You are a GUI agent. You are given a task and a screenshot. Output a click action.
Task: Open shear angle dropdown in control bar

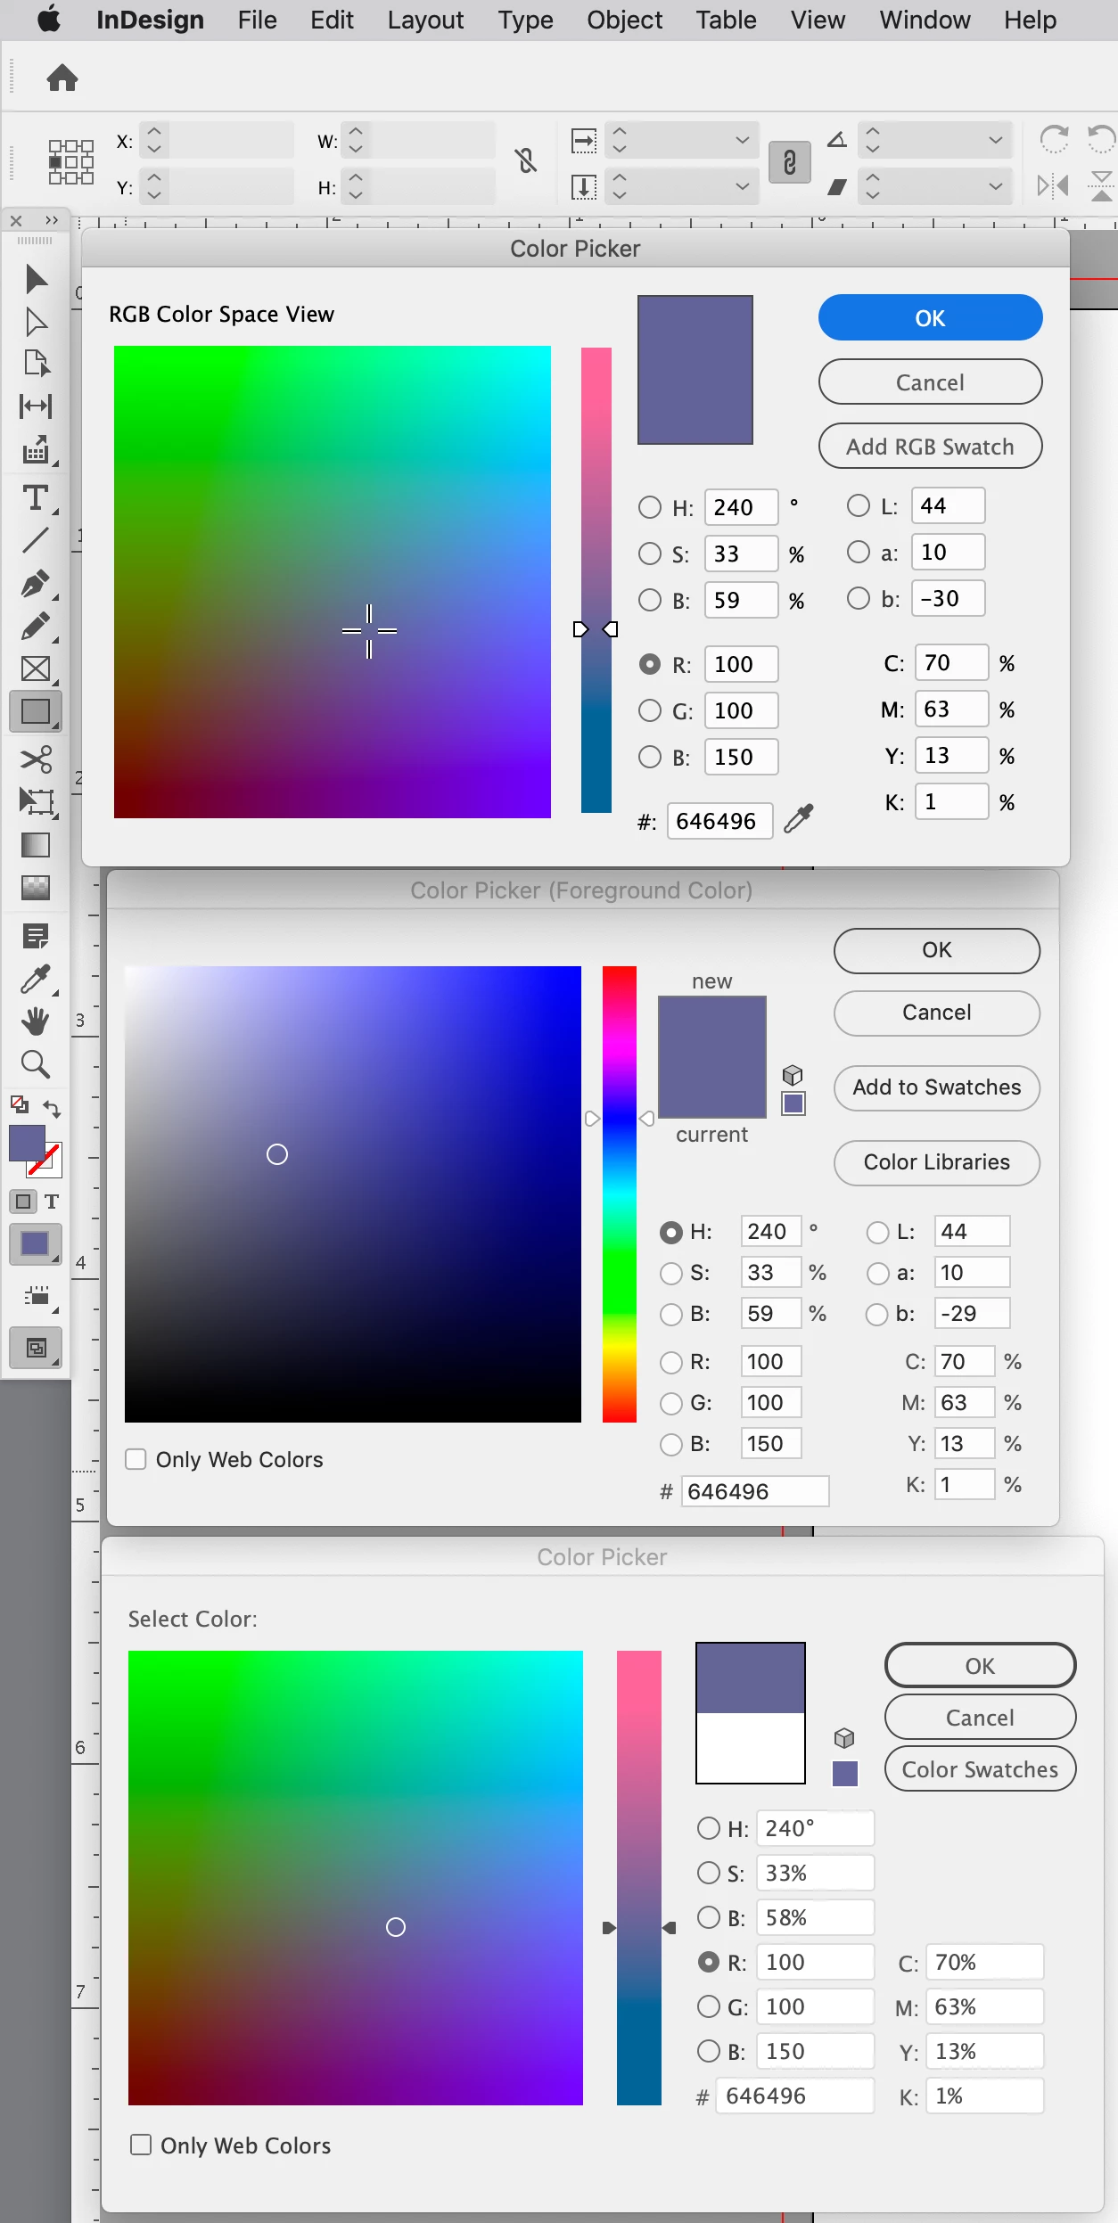coord(995,186)
